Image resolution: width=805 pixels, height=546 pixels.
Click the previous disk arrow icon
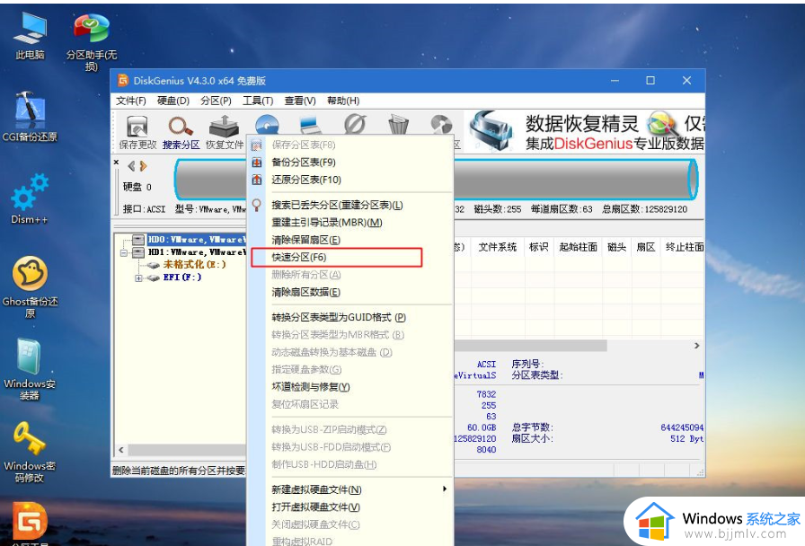pos(131,166)
